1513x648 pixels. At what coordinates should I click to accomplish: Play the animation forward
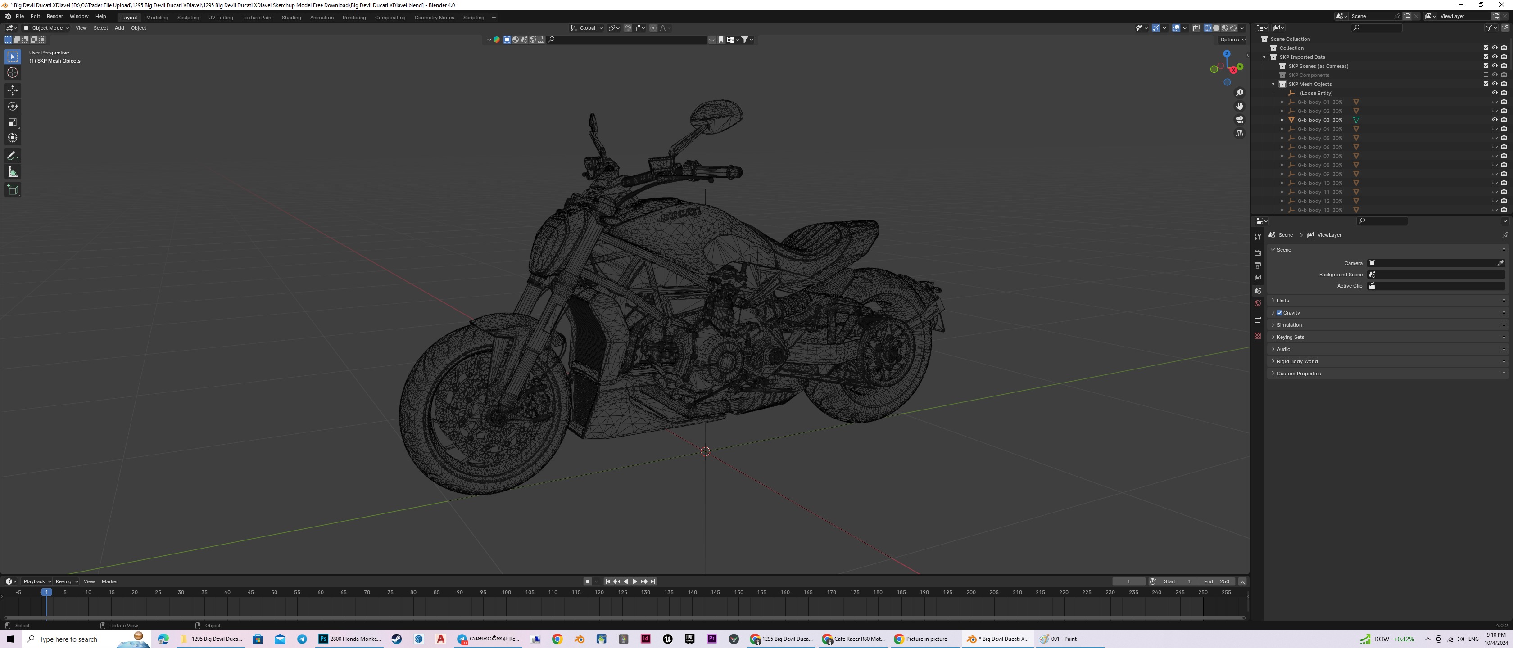click(635, 581)
